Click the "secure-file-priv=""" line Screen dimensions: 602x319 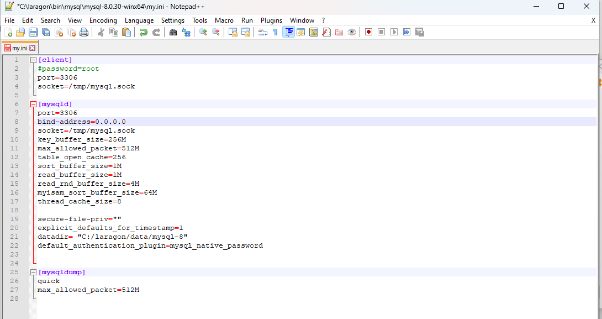(x=80, y=219)
